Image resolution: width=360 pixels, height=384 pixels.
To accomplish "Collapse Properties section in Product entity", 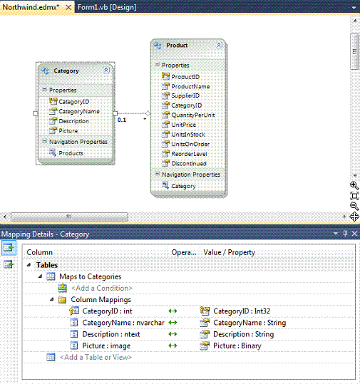I will point(157,65).
